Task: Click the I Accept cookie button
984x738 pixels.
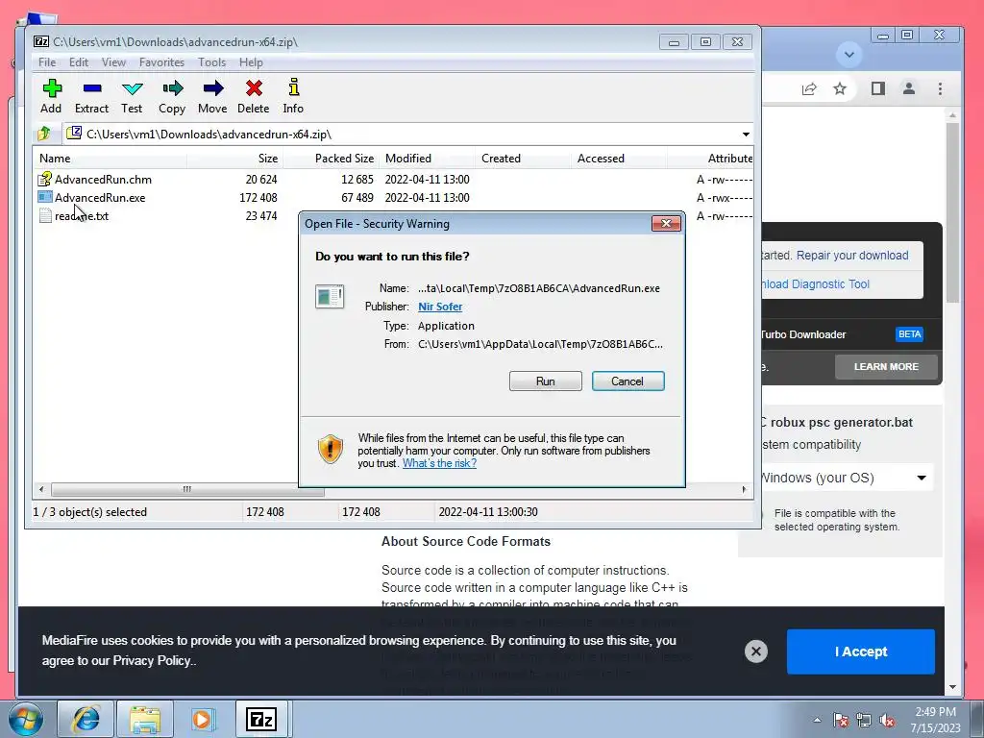Action: [860, 652]
